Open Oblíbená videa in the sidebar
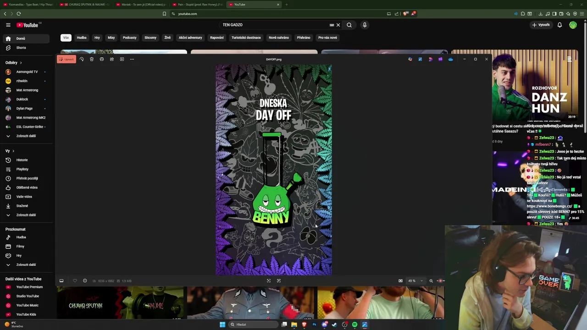Screen dimensions: 587x330 coord(25,187)
